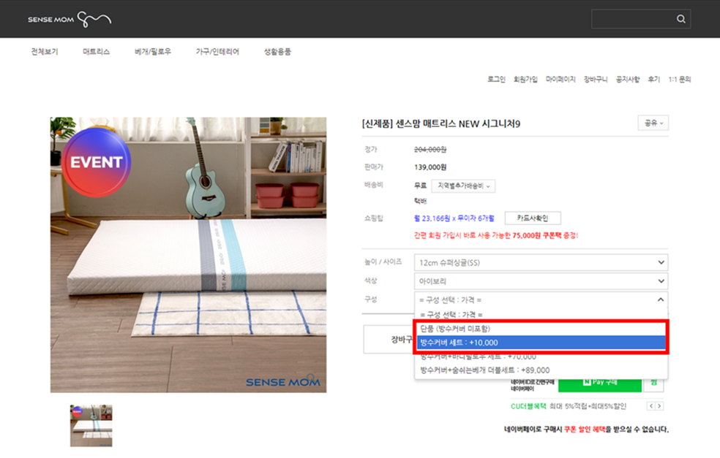Select the '= 구성 선택 : 가격 =' list option
This screenshot has width=720, height=458.
coord(541,315)
